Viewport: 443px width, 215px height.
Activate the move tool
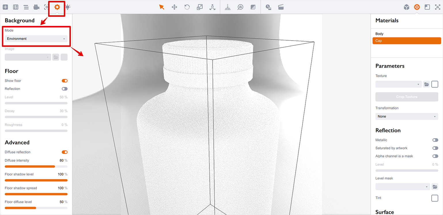pyautogui.click(x=174, y=7)
